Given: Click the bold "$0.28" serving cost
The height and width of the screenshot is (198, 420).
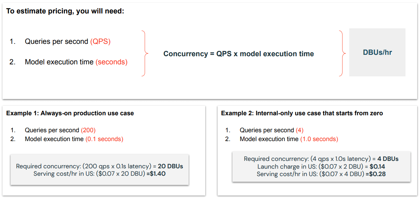Looking at the screenshot, I should [x=377, y=174].
